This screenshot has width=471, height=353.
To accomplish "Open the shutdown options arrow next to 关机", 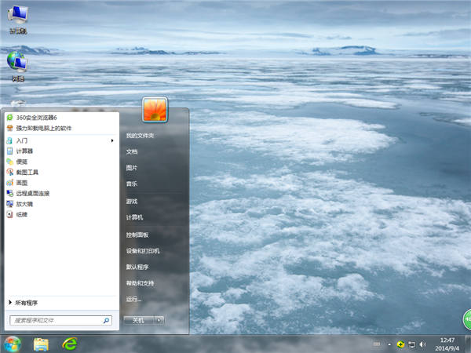I will [x=159, y=320].
